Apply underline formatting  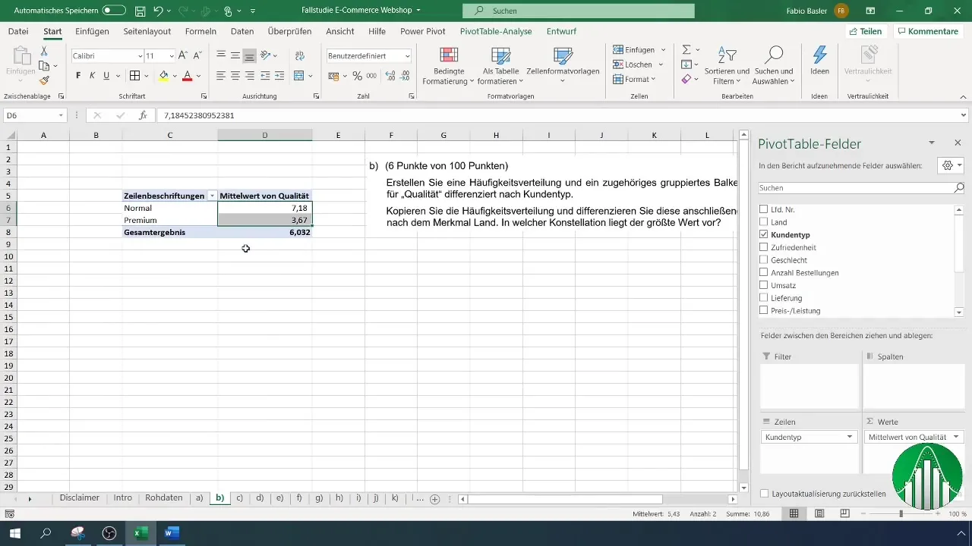tap(106, 76)
